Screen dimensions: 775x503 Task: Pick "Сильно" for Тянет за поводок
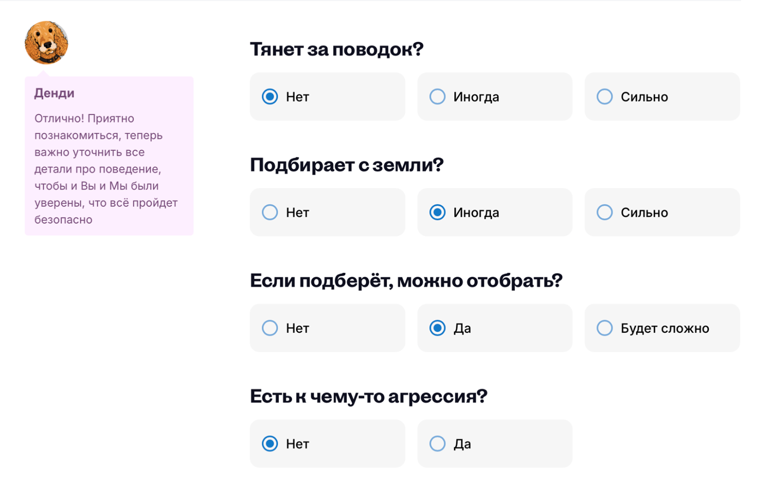pyautogui.click(x=662, y=97)
